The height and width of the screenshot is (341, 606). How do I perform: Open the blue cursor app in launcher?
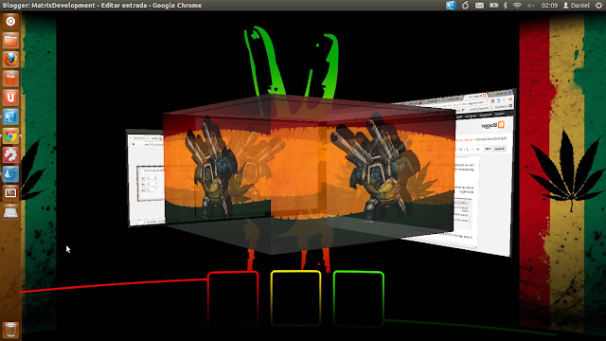click(x=10, y=117)
